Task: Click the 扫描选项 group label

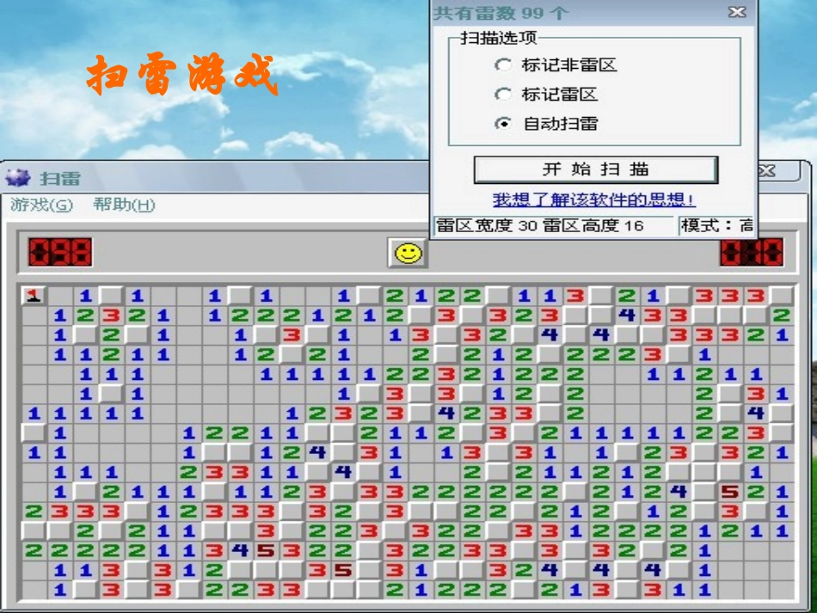Action: 498,38
